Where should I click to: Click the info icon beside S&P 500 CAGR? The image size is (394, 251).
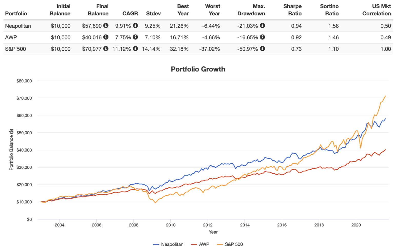[x=136, y=49]
